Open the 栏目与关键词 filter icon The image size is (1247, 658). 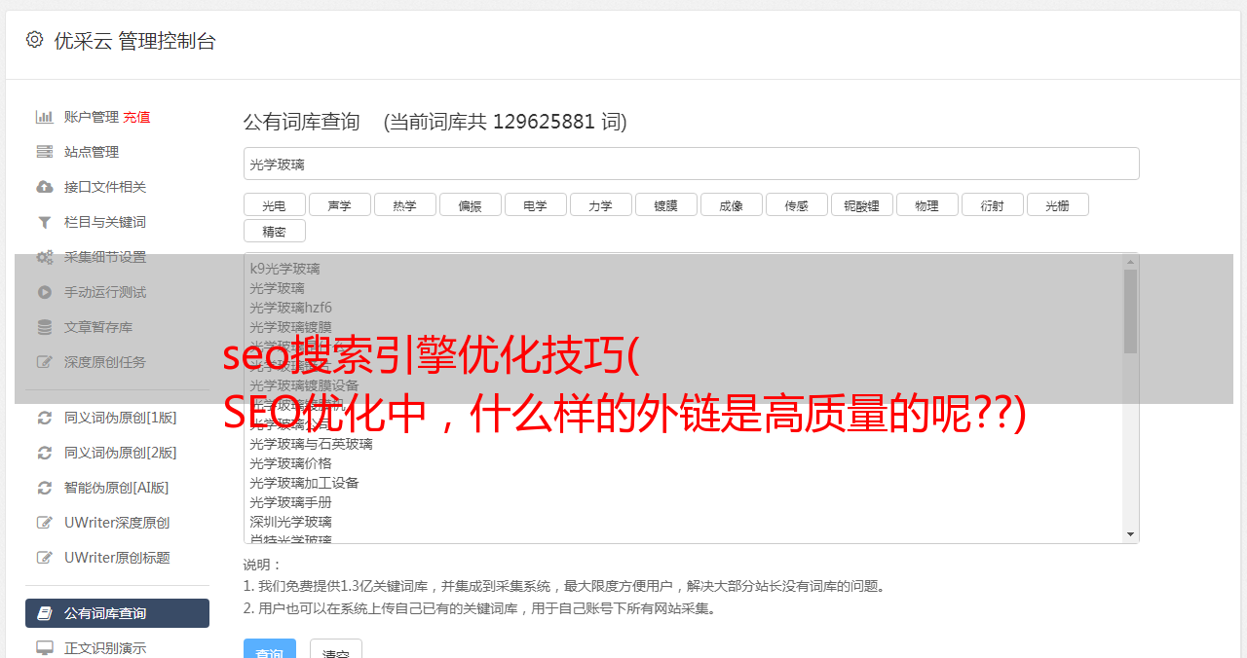[x=44, y=222]
